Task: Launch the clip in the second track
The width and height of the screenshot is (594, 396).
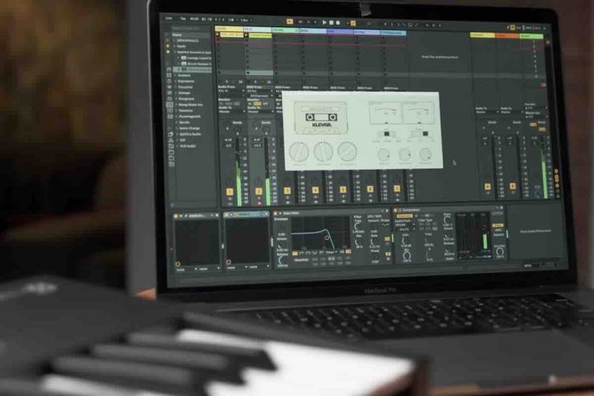Action: click(x=246, y=35)
